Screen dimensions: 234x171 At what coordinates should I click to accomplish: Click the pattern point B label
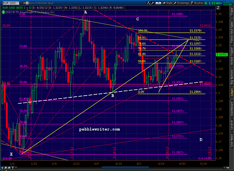click(x=113, y=96)
